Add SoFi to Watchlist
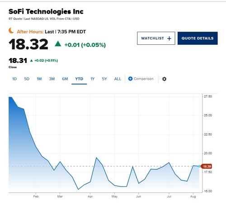Viewport: 226px width, 207px height. (x=156, y=38)
